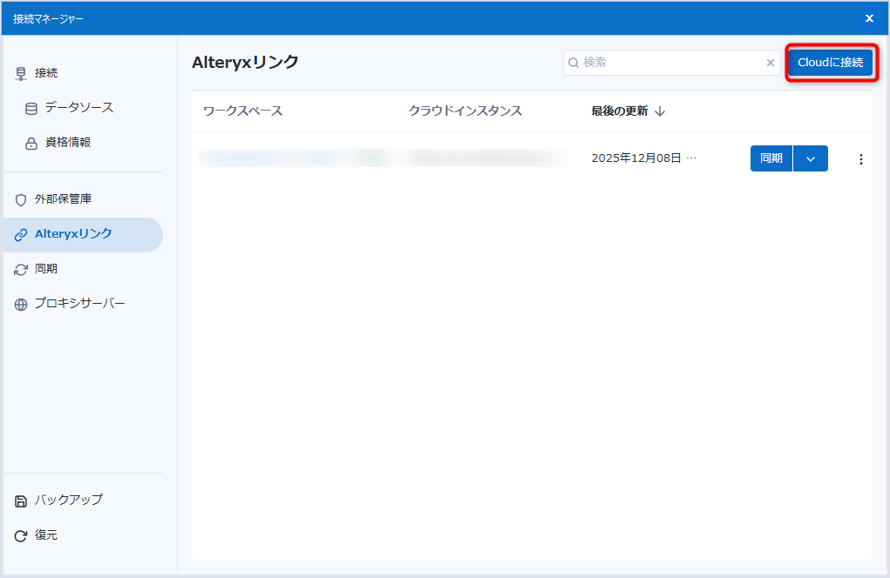Select the 資格情報 lock icon
This screenshot has height=578, width=890.
[31, 143]
